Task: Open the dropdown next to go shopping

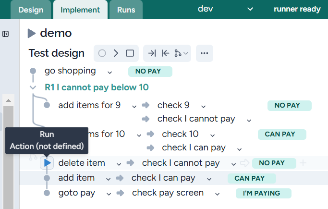Action: tap(110, 72)
